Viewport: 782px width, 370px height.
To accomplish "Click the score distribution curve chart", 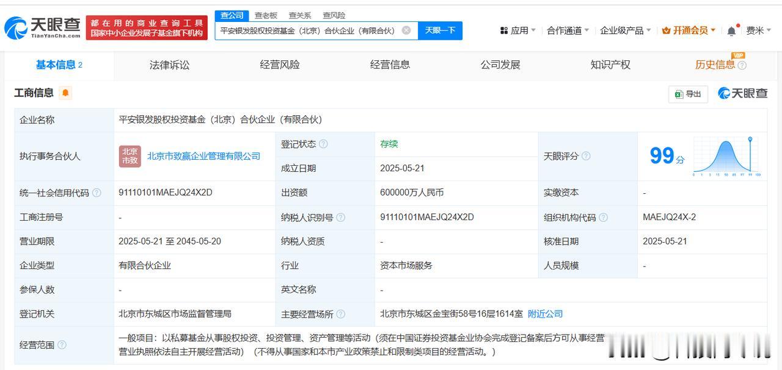I will click(x=726, y=157).
